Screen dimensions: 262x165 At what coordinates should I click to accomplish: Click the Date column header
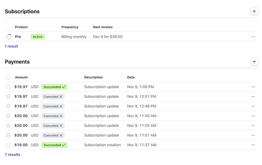pos(131,77)
